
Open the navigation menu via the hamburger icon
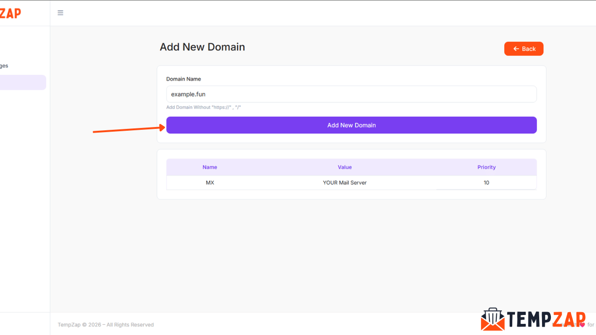click(60, 13)
